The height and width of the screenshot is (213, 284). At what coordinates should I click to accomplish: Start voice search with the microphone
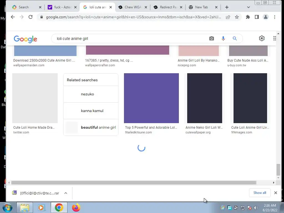(223, 38)
